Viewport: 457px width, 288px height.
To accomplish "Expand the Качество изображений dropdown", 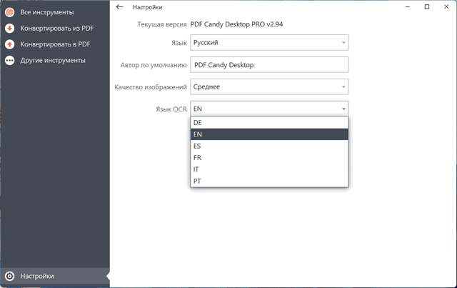I will (x=269, y=86).
